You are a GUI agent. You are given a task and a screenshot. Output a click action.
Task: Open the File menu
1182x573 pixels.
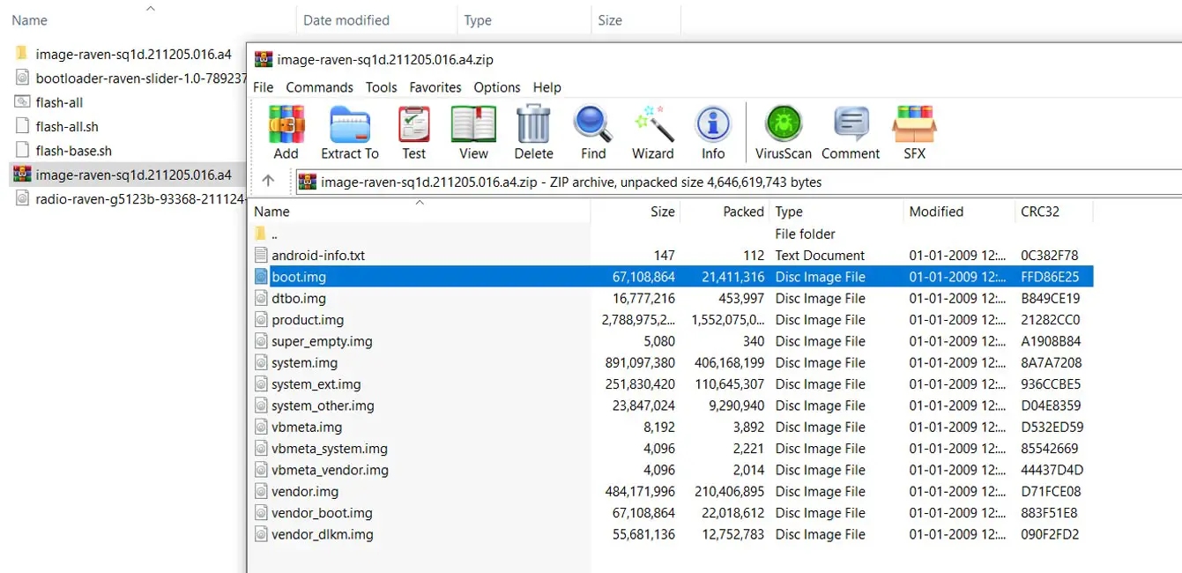click(x=263, y=87)
